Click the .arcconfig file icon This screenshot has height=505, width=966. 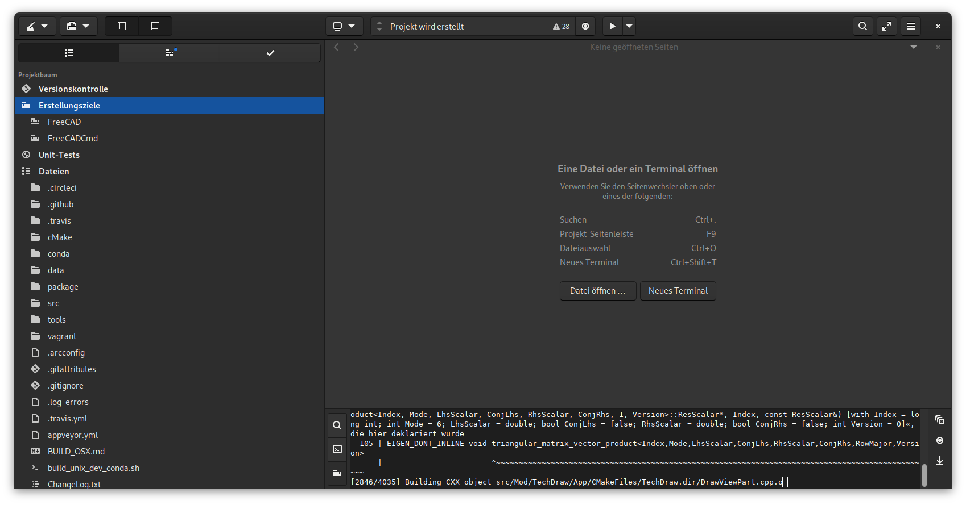(35, 353)
